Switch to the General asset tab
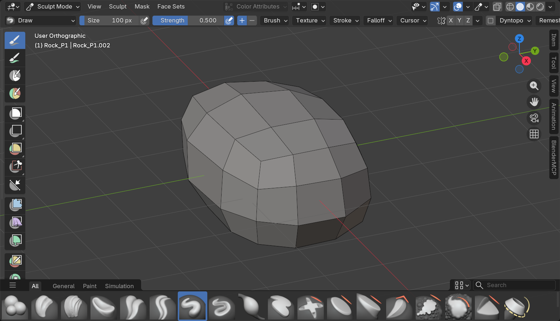 pyautogui.click(x=63, y=286)
